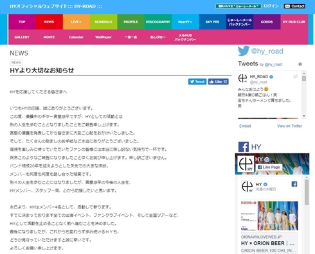
Task: Click the green じゅーしーメール banner in header
Action: coord(239,6)
